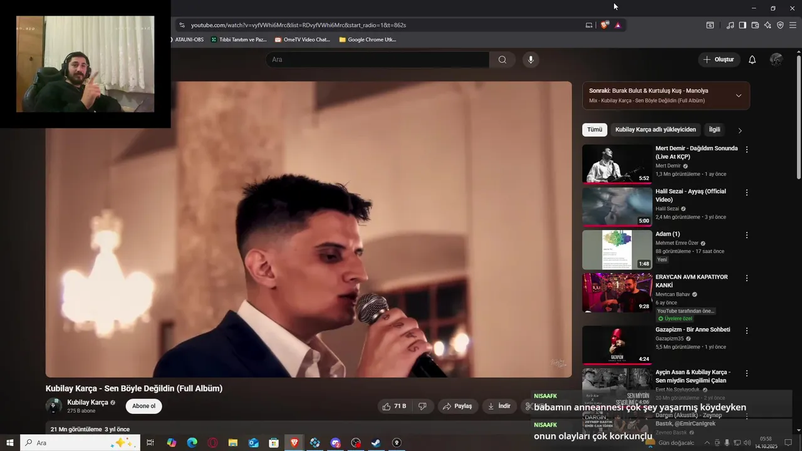Dislike the video with thumbs down

coord(423,406)
